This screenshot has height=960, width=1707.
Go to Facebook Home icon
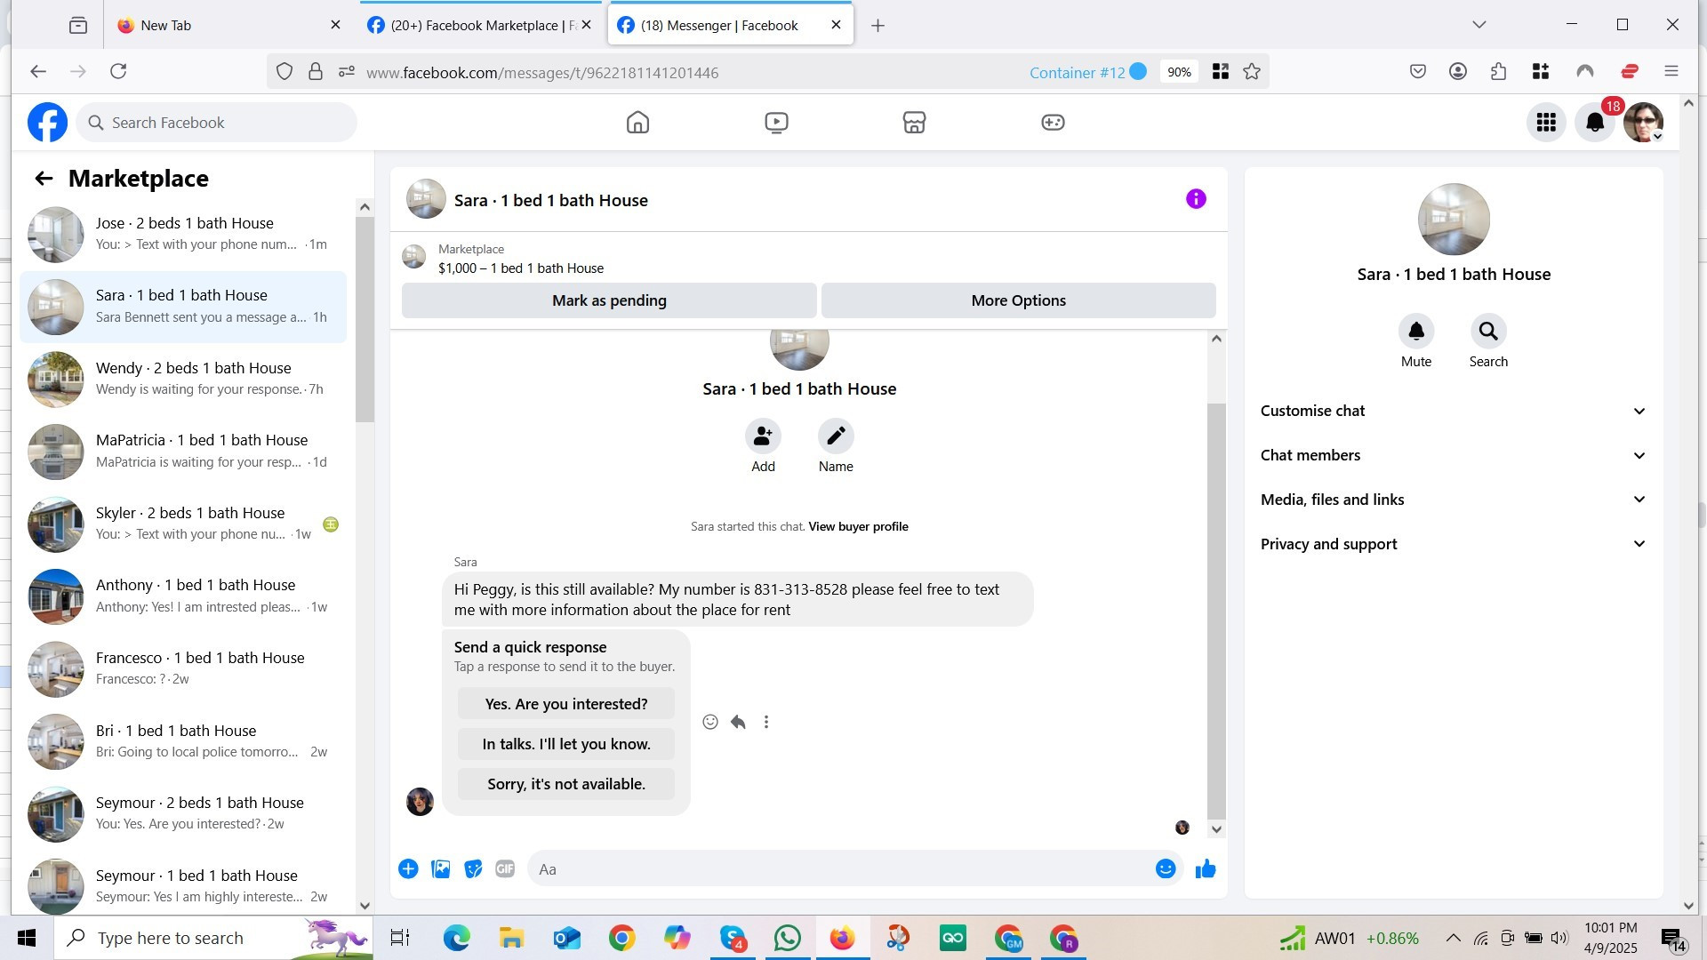(x=637, y=123)
